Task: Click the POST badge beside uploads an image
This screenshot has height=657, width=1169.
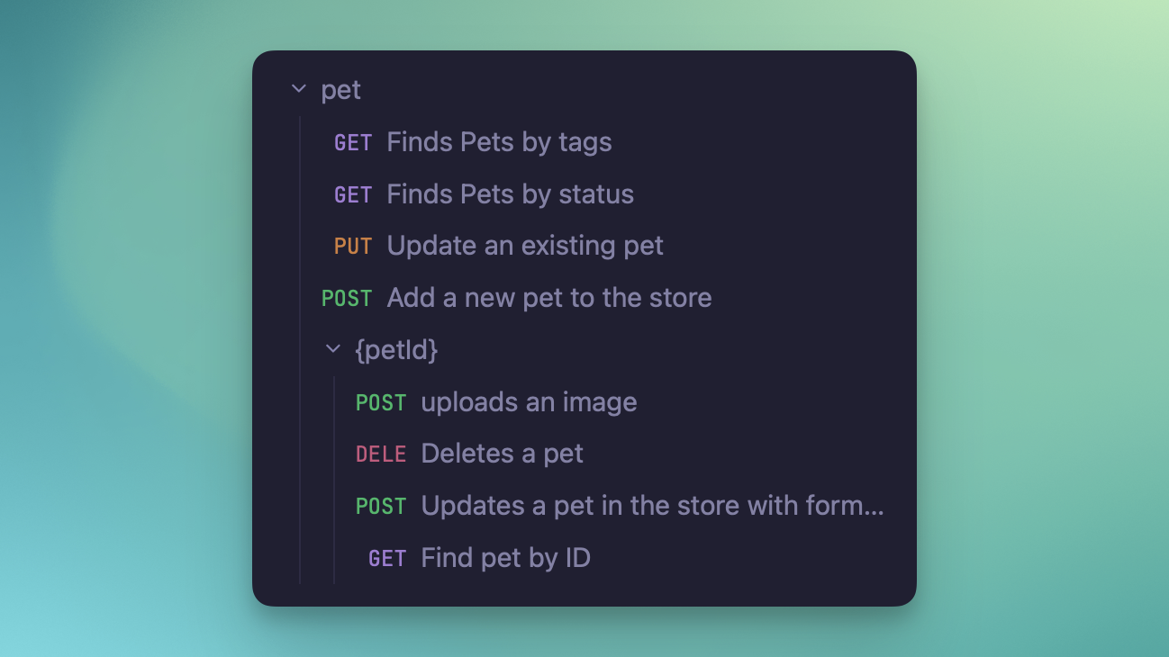Action: (381, 402)
